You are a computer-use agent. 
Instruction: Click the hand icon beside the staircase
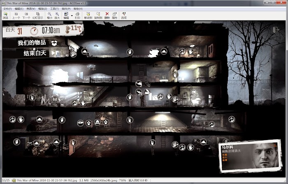(83, 103)
